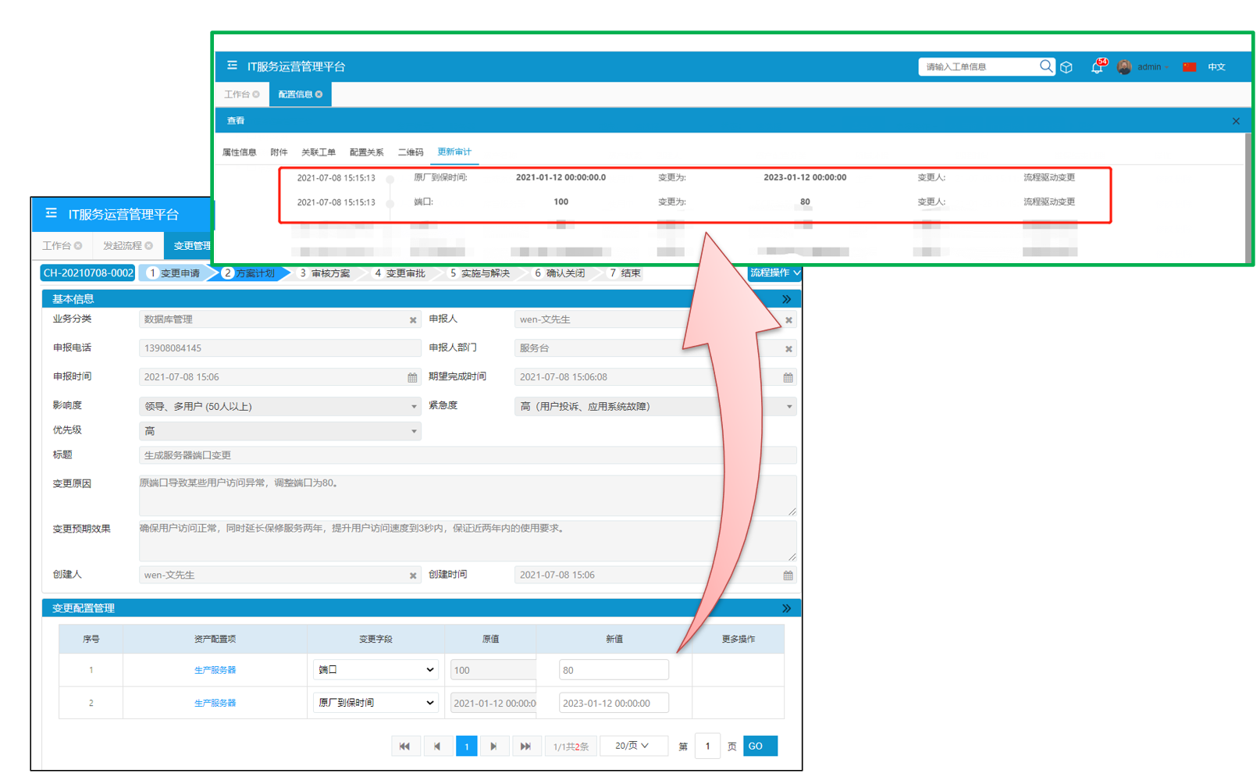The height and width of the screenshot is (784, 1260).
Task: Go to last page in pagination
Action: click(x=525, y=747)
